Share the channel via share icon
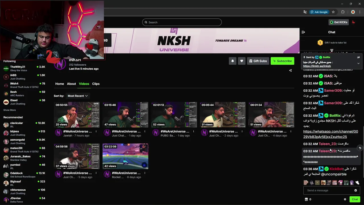Viewport: 364px width, 205px height. point(290,70)
